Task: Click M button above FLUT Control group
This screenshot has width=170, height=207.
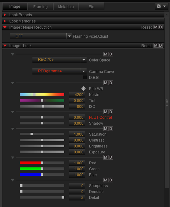Action: point(106,112)
